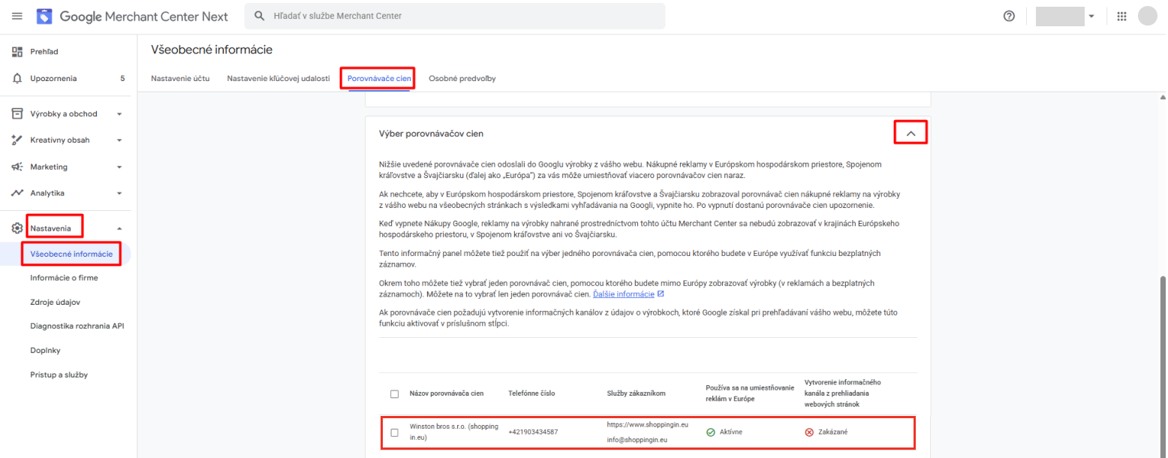This screenshot has height=458, width=1168.
Task: Open the Google apps grid
Action: pos(1121,17)
